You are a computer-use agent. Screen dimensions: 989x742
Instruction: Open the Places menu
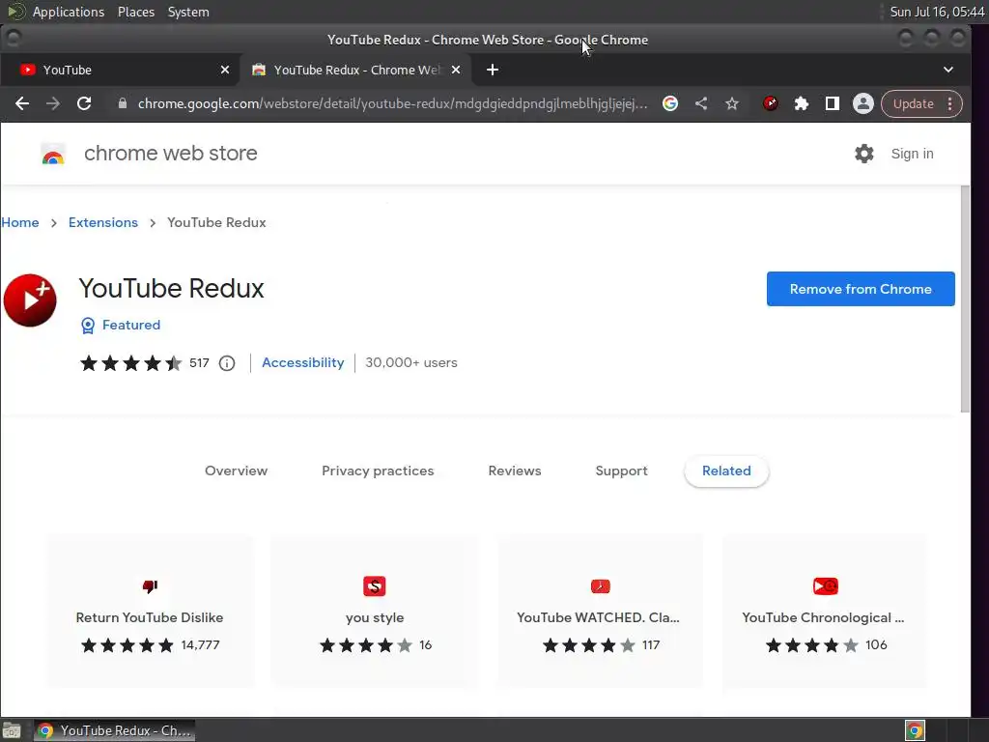pos(135,12)
